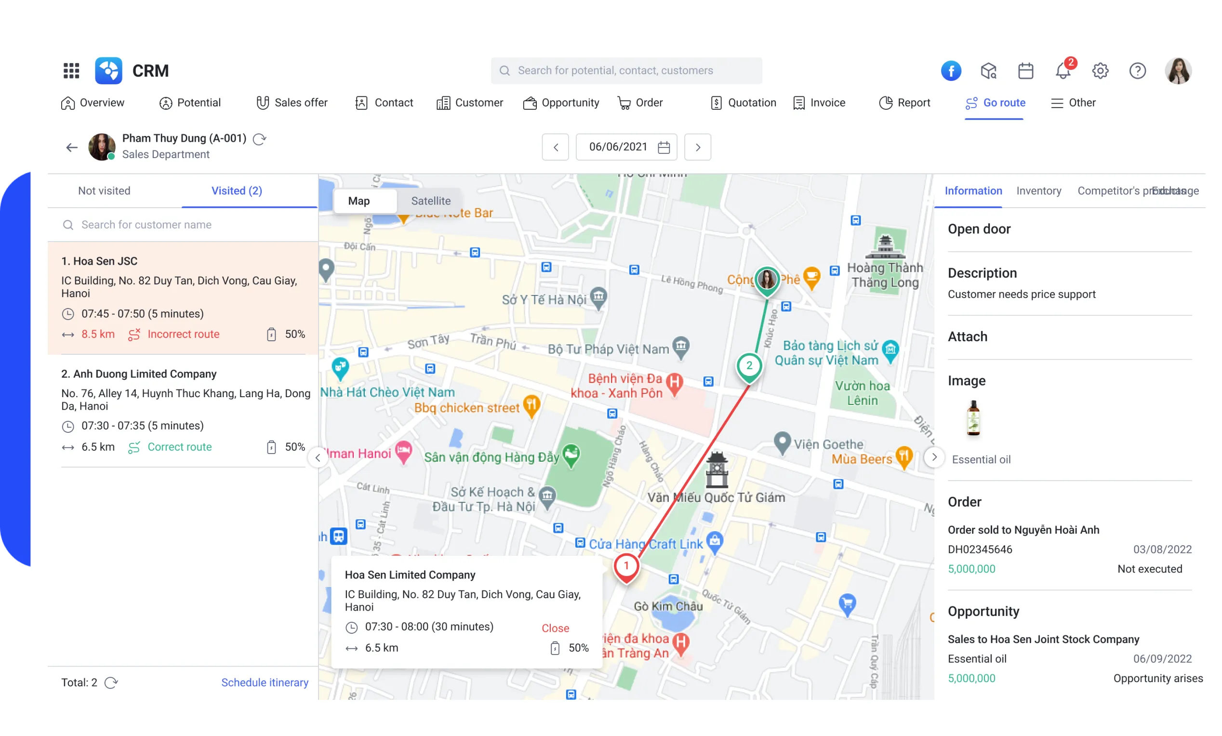Viewport: 1222px width, 736px height.
Task: Switch to the Not visited tab
Action: click(104, 190)
